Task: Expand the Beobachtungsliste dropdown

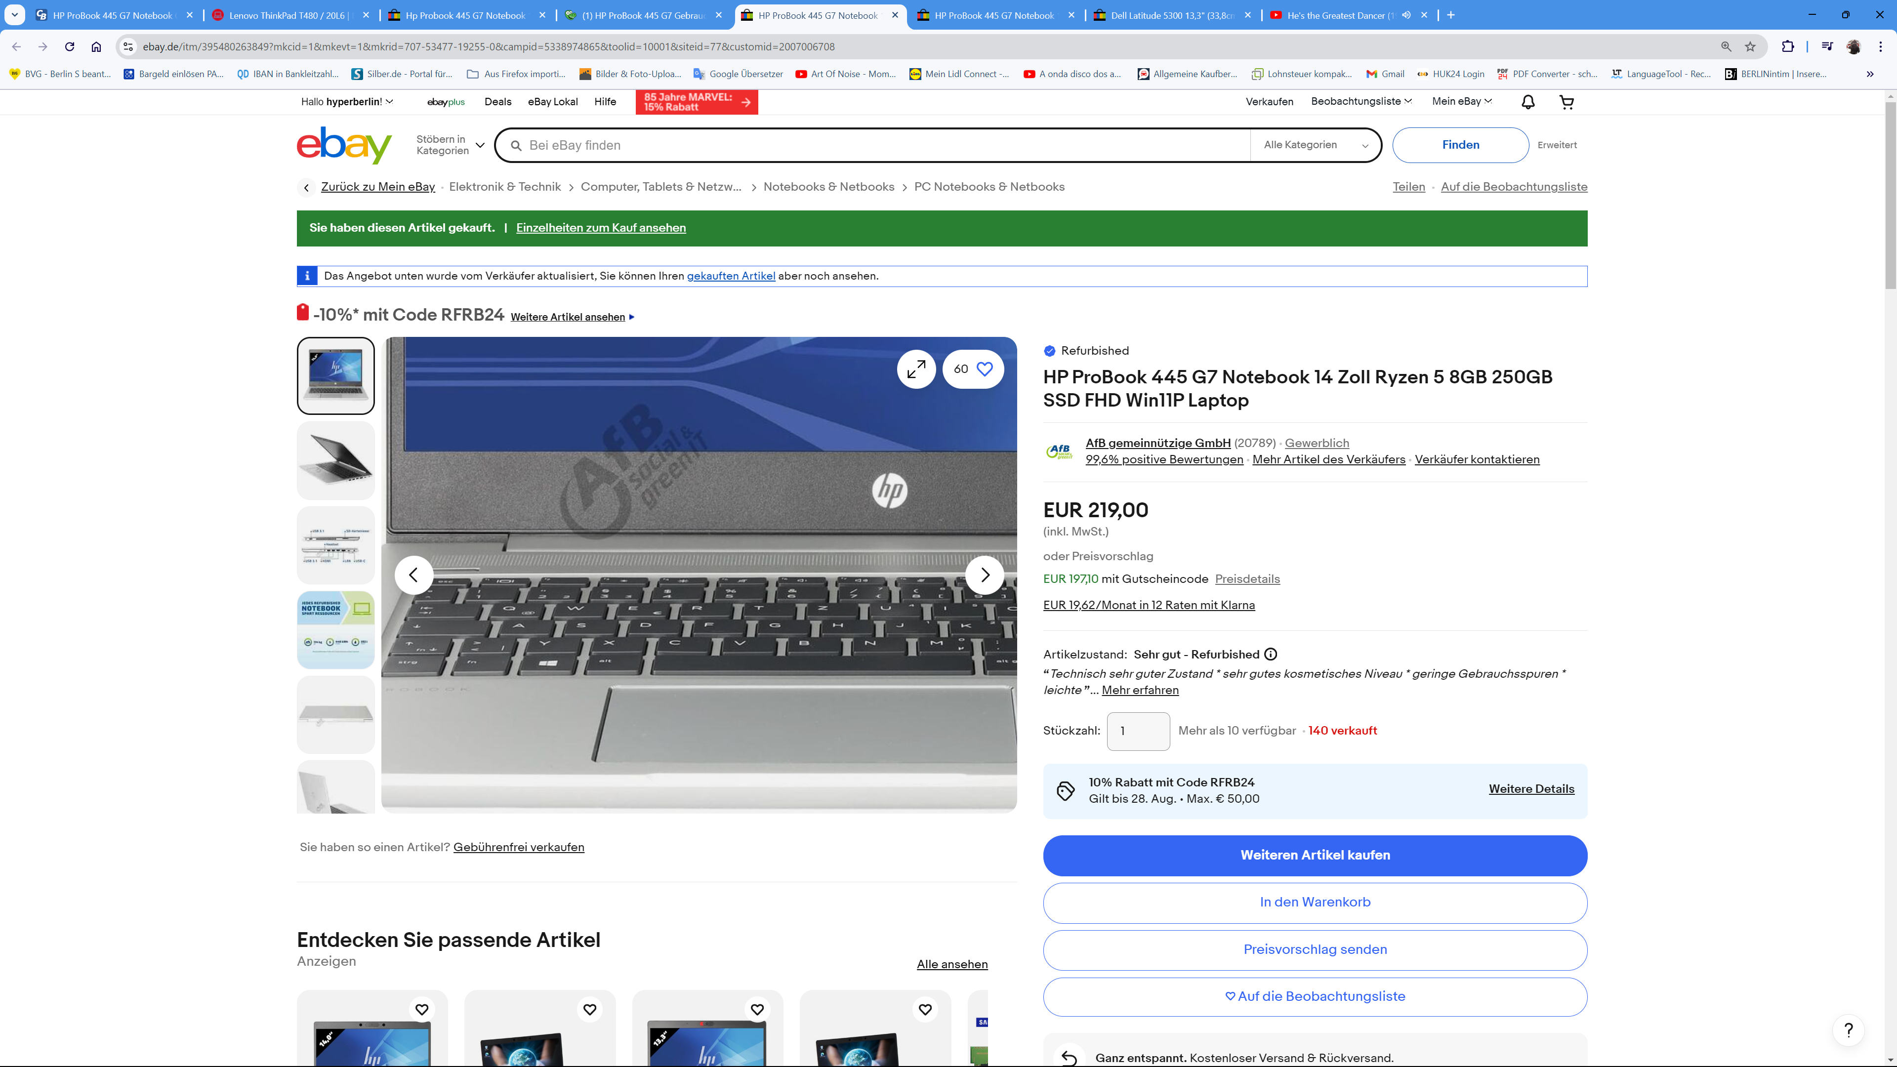Action: [x=1360, y=102]
